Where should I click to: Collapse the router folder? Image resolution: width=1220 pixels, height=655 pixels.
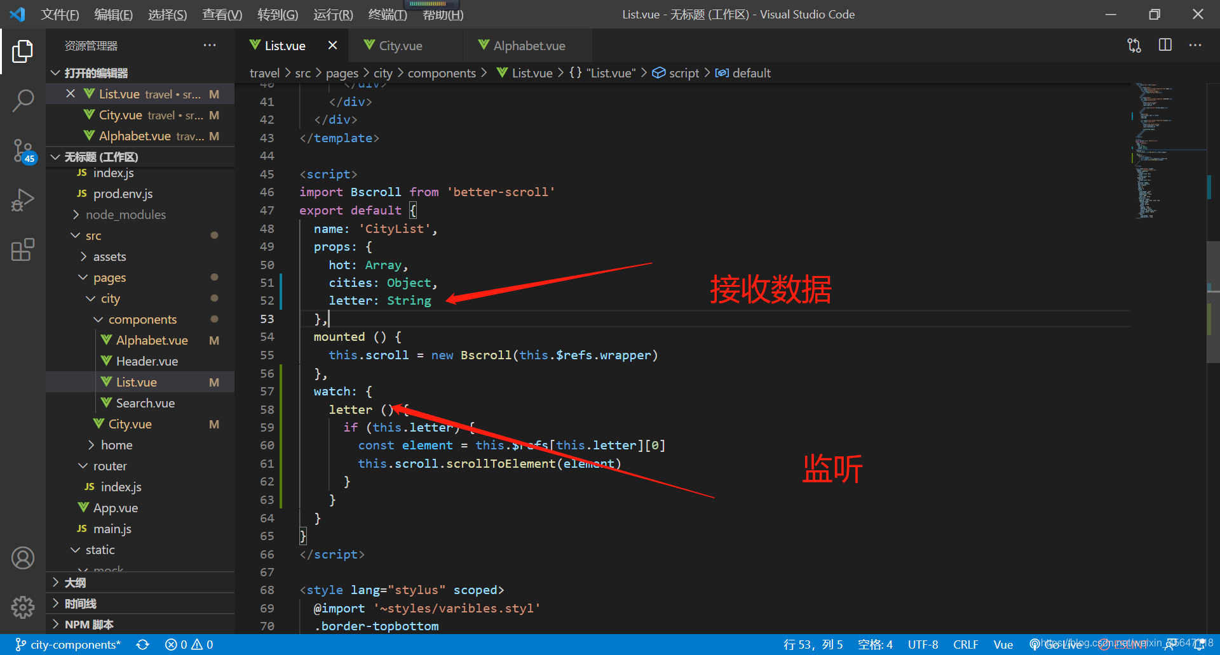pyautogui.click(x=110, y=466)
